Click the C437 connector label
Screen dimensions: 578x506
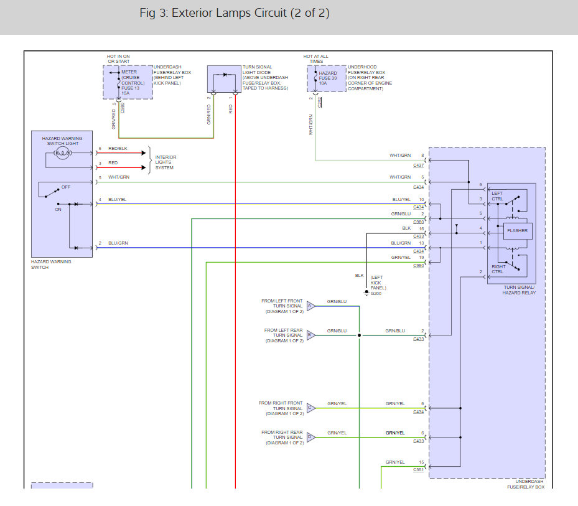tap(418, 165)
